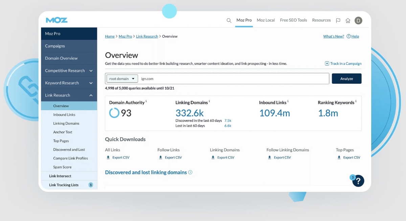Go to home via house icon
This screenshot has height=221, width=406.
[348, 20]
